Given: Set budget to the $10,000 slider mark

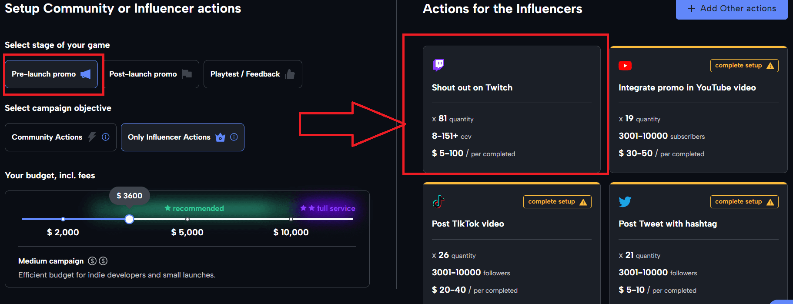Looking at the screenshot, I should pos(291,219).
